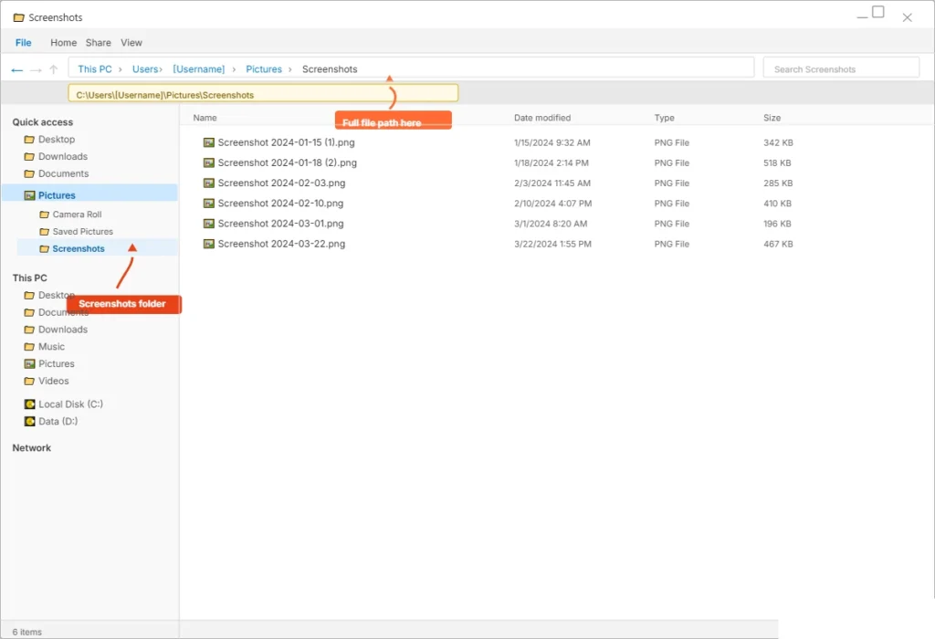Sort files by Size column header
Image resolution: width=935 pixels, height=639 pixels.
click(x=772, y=118)
